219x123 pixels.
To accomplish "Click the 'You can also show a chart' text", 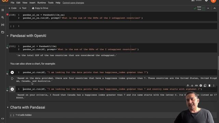I will pyautogui.click(x=33, y=64).
